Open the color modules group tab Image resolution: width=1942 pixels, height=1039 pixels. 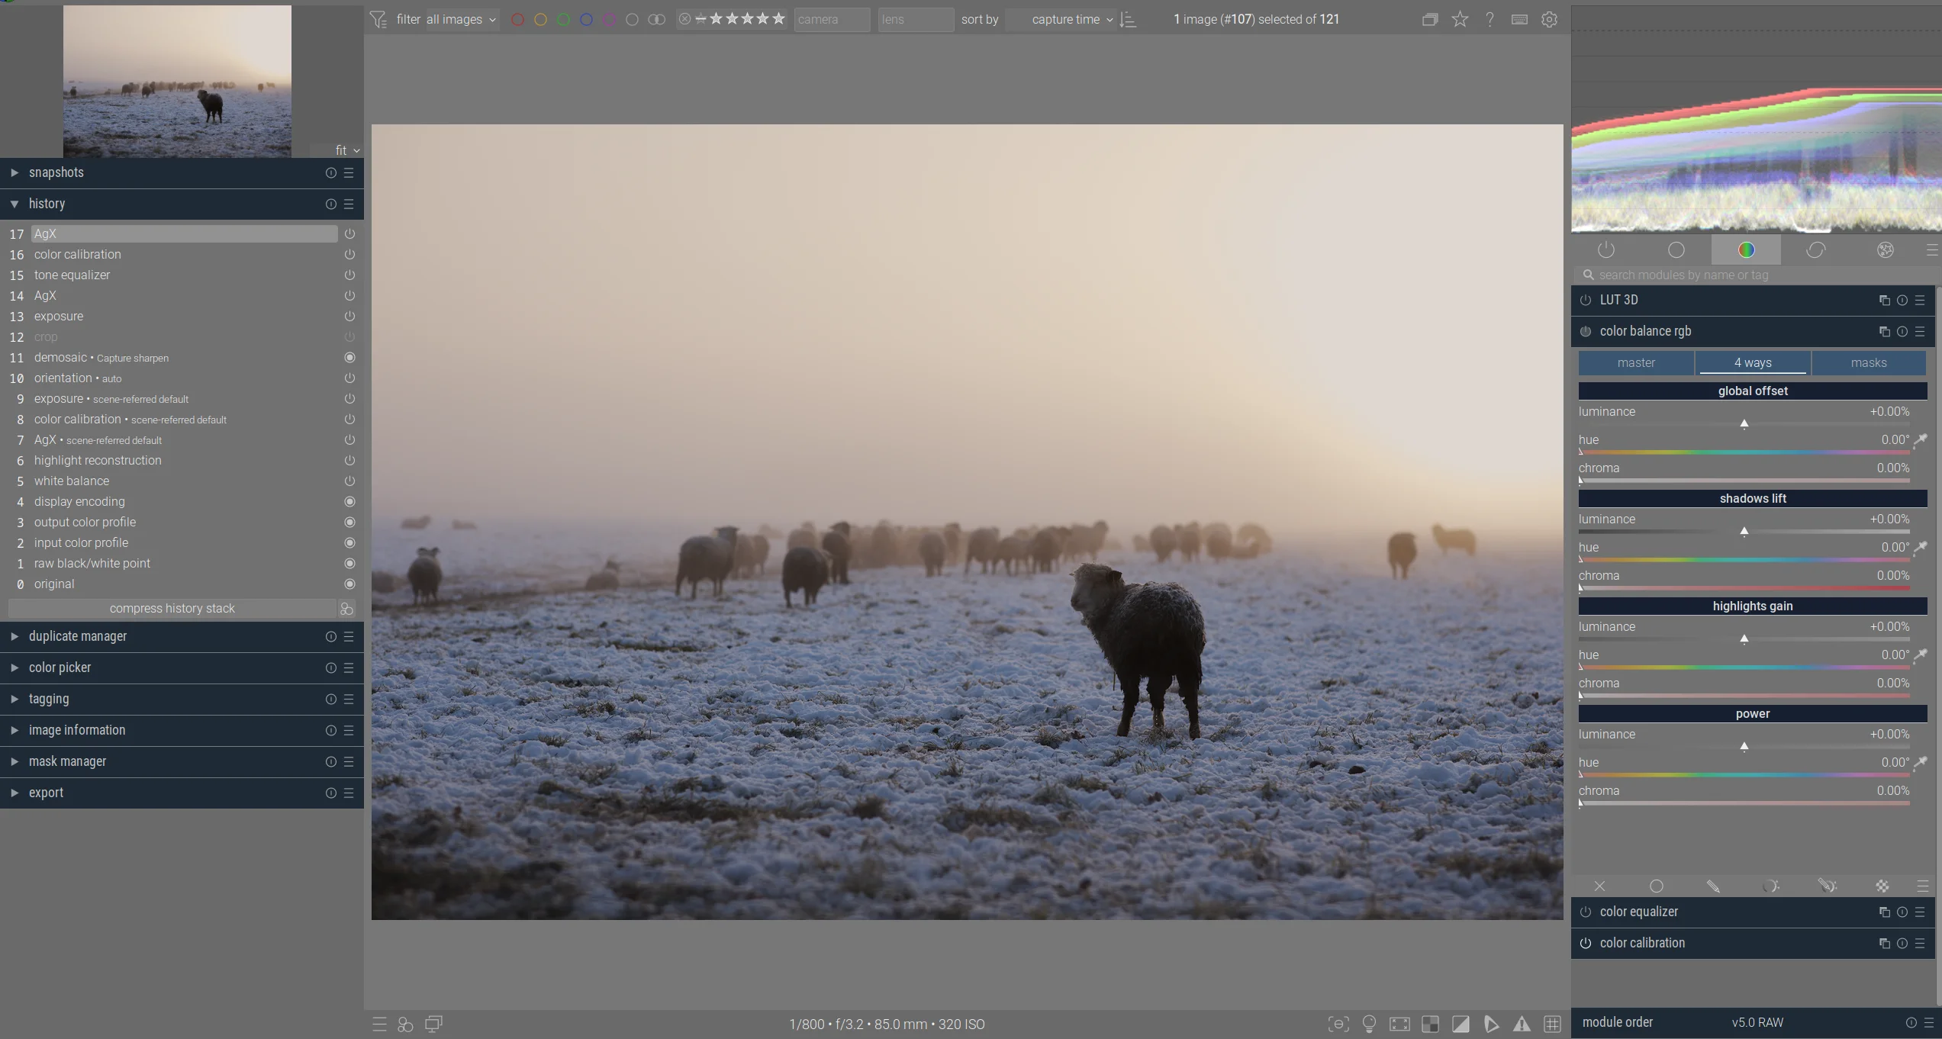point(1746,250)
